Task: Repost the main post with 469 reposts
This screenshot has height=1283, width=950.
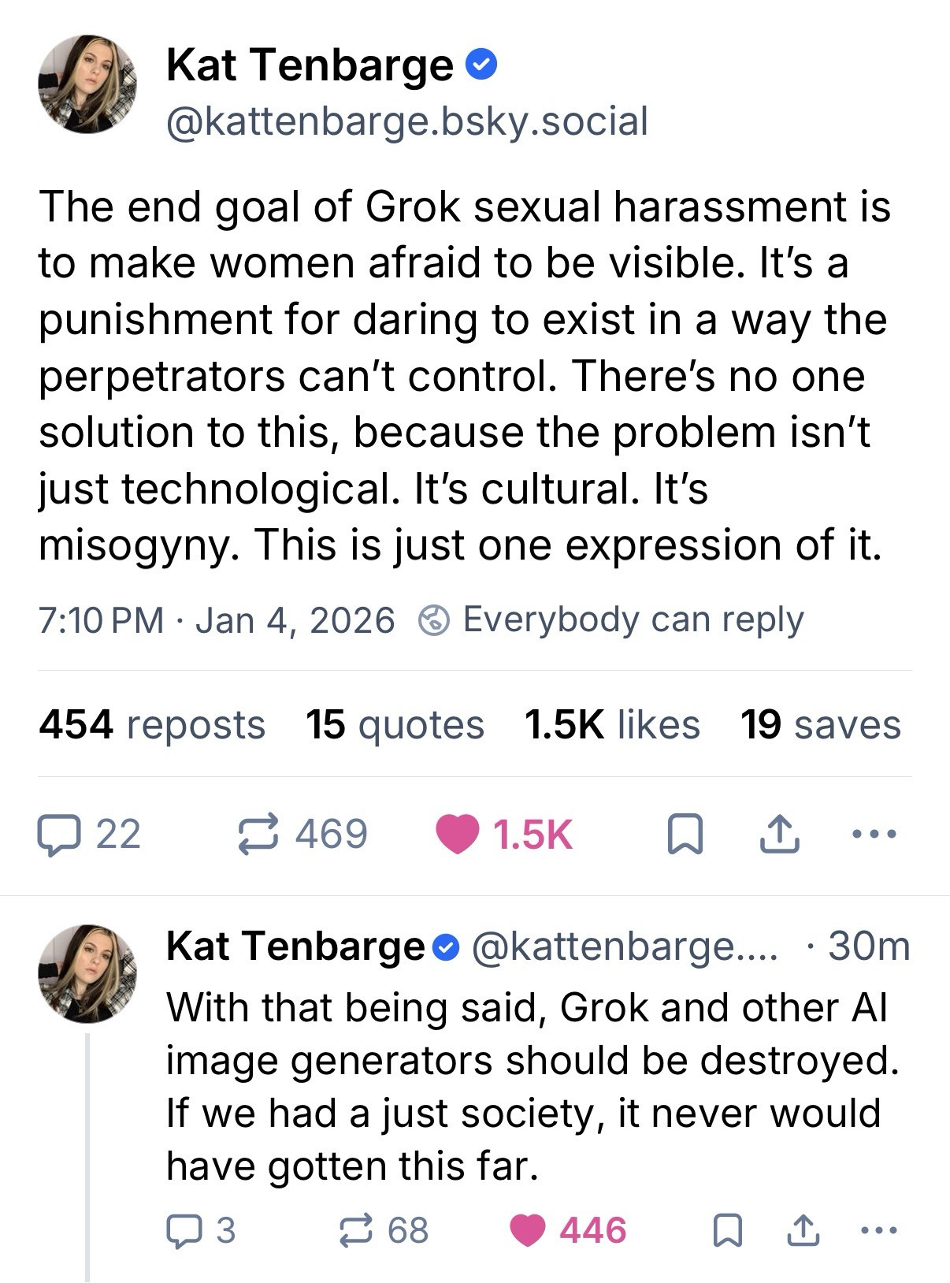Action: point(258,835)
